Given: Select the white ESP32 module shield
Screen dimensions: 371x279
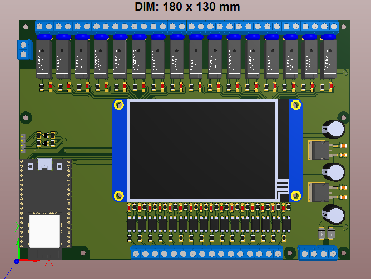Looking at the screenshot, I should (x=44, y=231).
